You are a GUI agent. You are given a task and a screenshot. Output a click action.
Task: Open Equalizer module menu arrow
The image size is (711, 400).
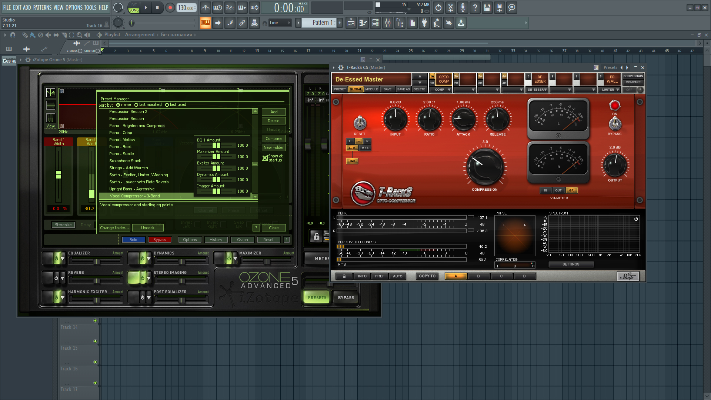tap(63, 259)
